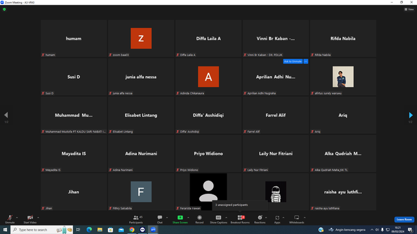
Task: Select the Diffa Laila A tile
Action: point(208,38)
